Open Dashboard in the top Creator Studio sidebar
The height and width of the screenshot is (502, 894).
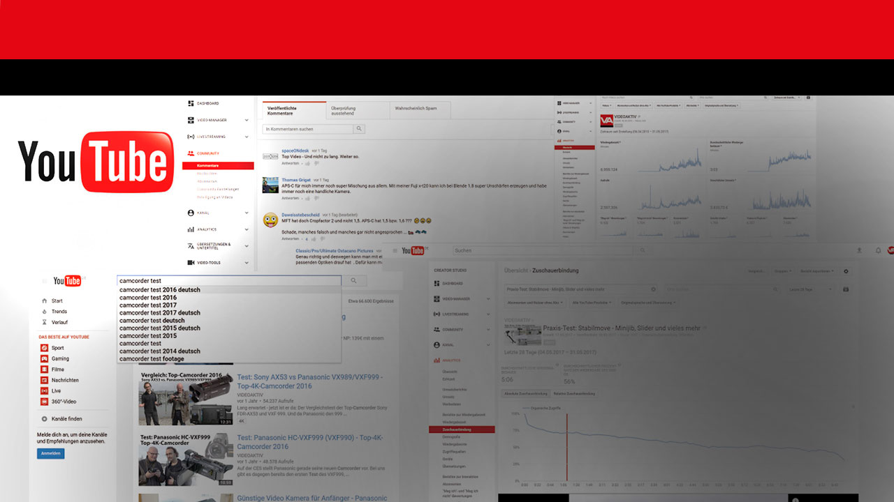coord(191,103)
